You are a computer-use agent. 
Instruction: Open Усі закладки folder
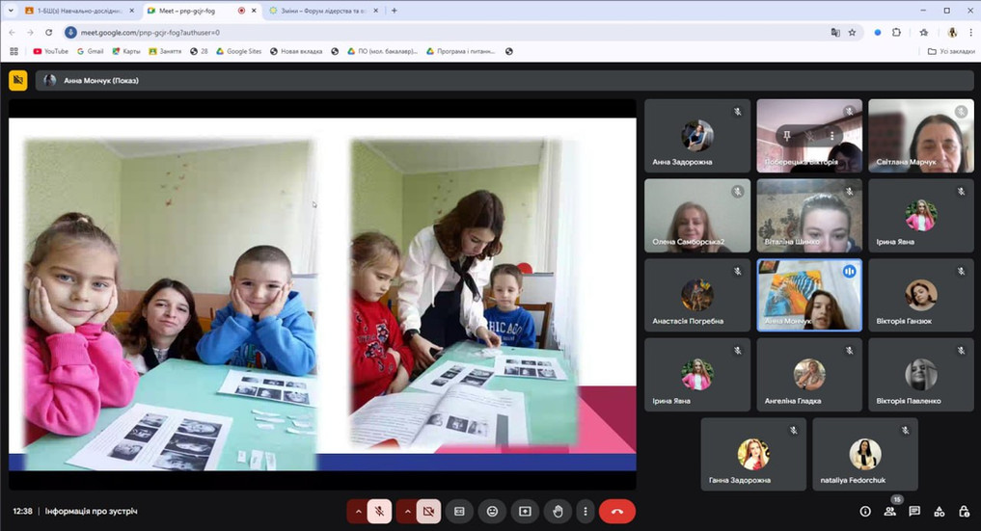pos(951,51)
